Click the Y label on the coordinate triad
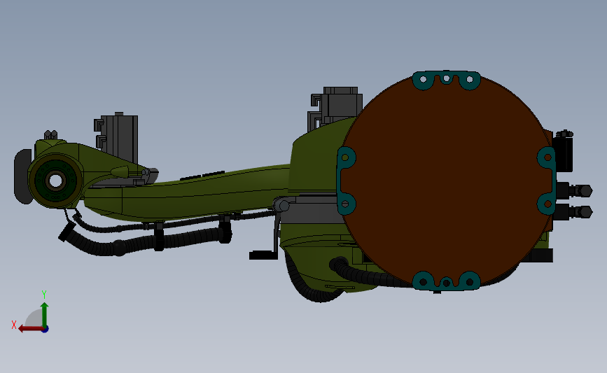 (44, 295)
